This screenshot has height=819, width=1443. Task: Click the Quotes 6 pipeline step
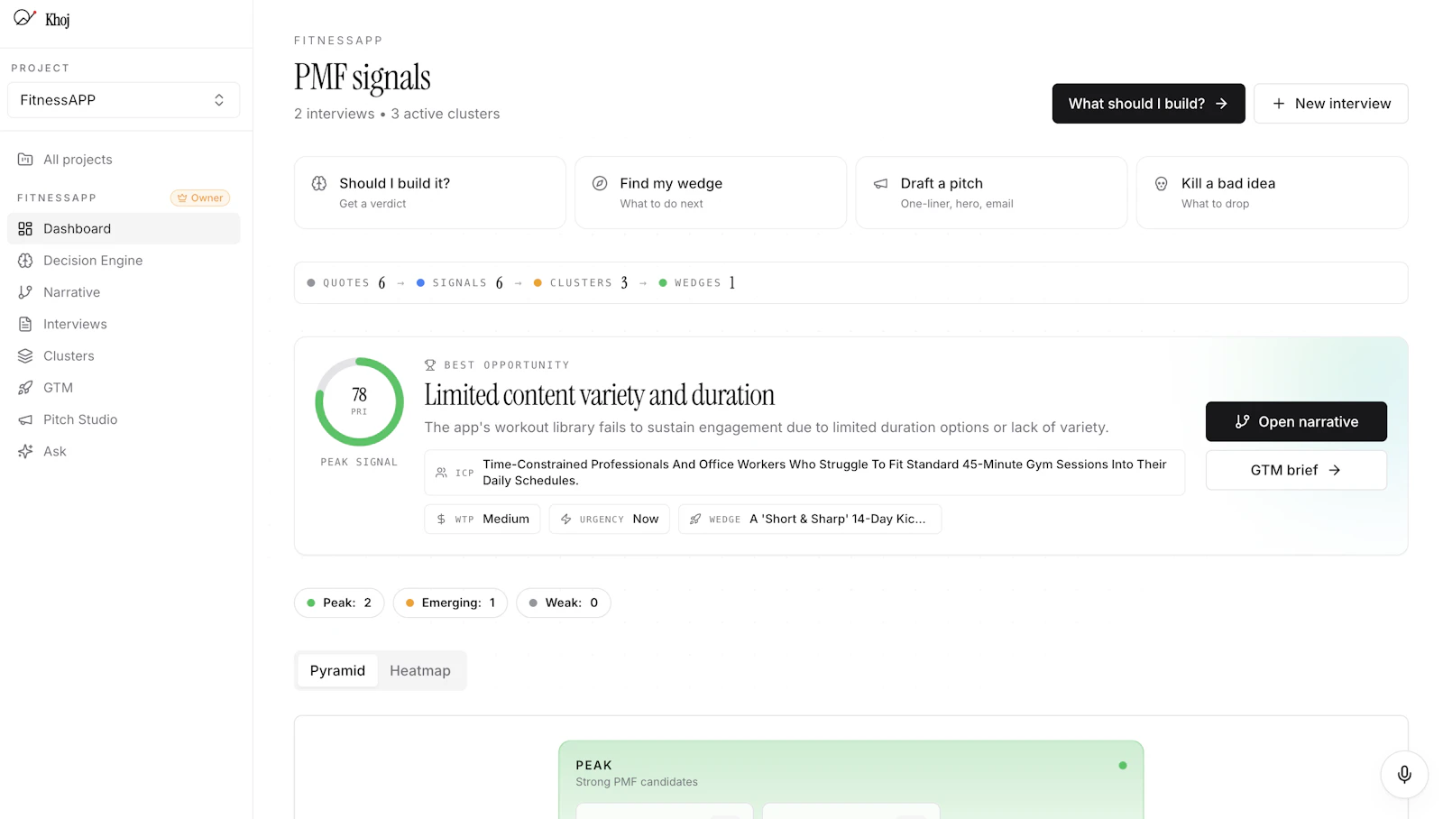[x=346, y=283]
